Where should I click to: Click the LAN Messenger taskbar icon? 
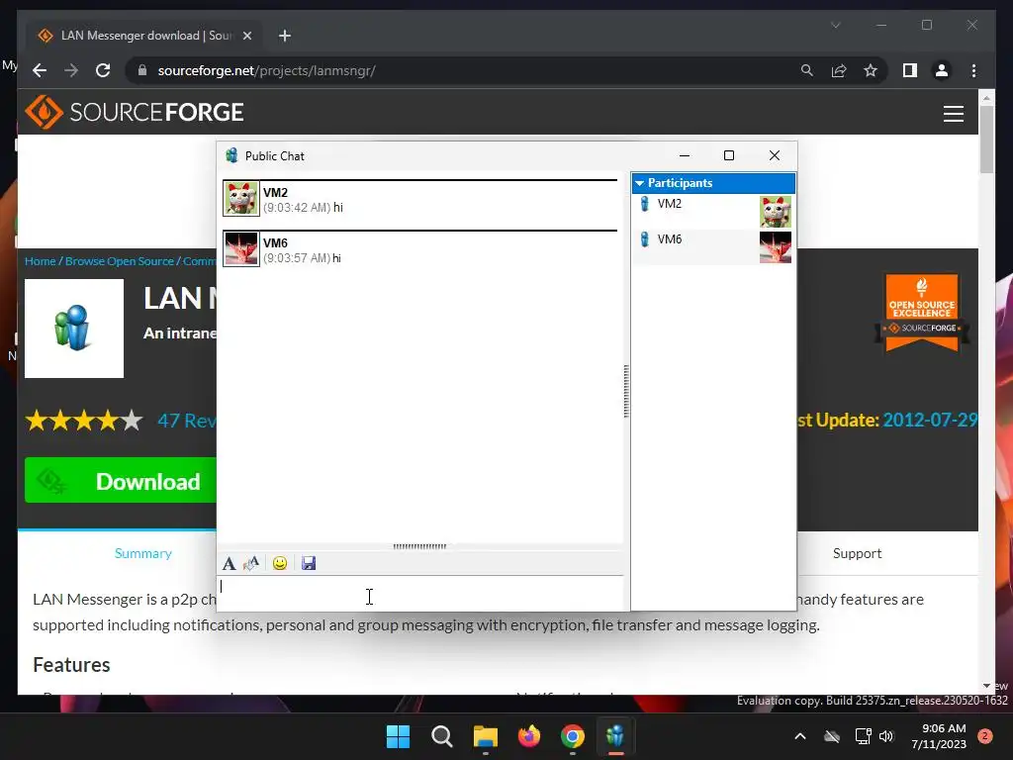click(615, 736)
